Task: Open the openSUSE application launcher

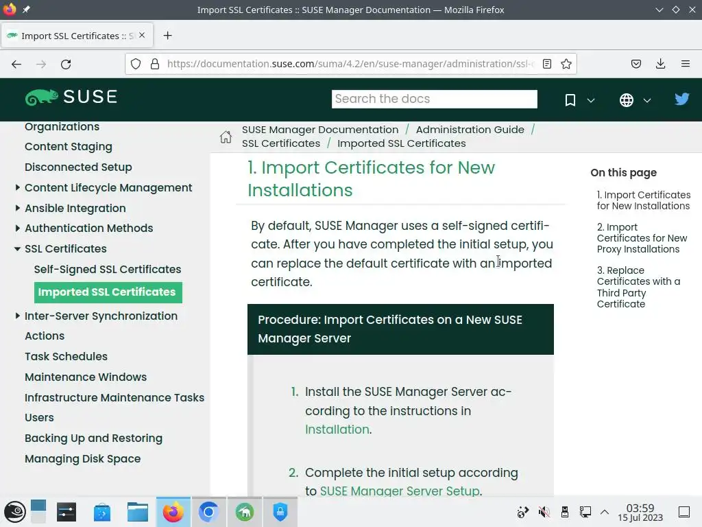Action: coord(15,512)
